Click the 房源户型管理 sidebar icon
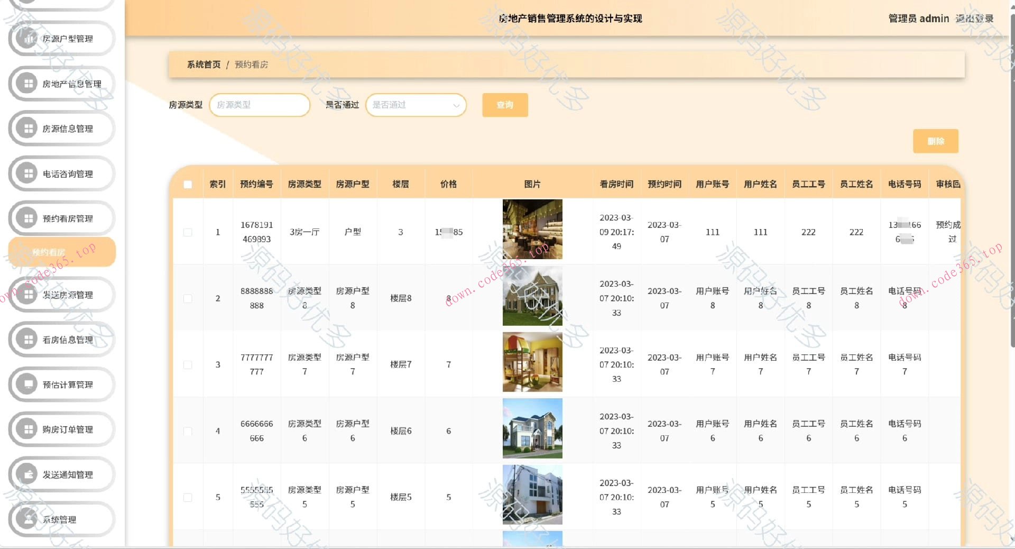 coord(26,38)
